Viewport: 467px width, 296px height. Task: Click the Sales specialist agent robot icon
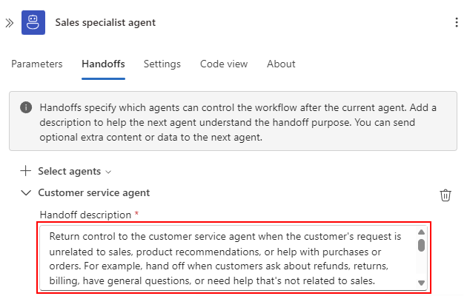point(33,23)
